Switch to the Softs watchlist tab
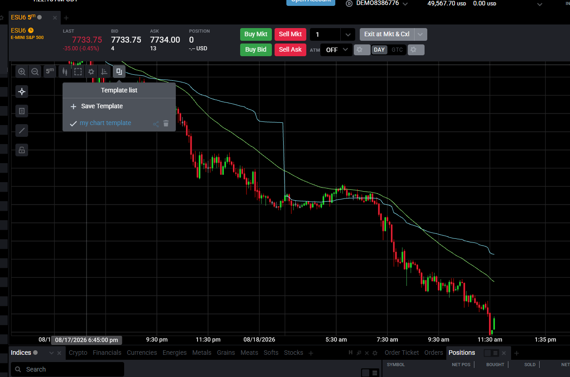 [271, 353]
